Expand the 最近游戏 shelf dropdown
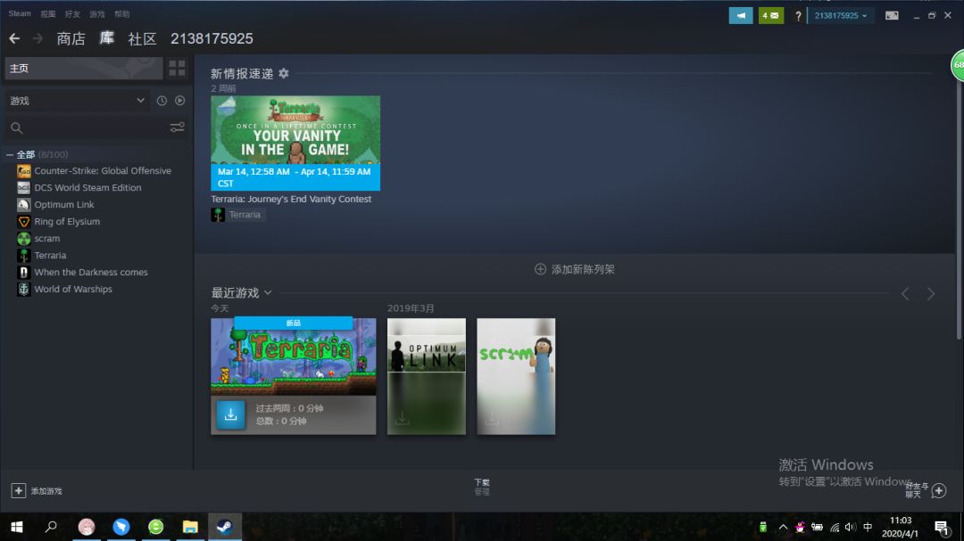This screenshot has width=964, height=541. [268, 293]
